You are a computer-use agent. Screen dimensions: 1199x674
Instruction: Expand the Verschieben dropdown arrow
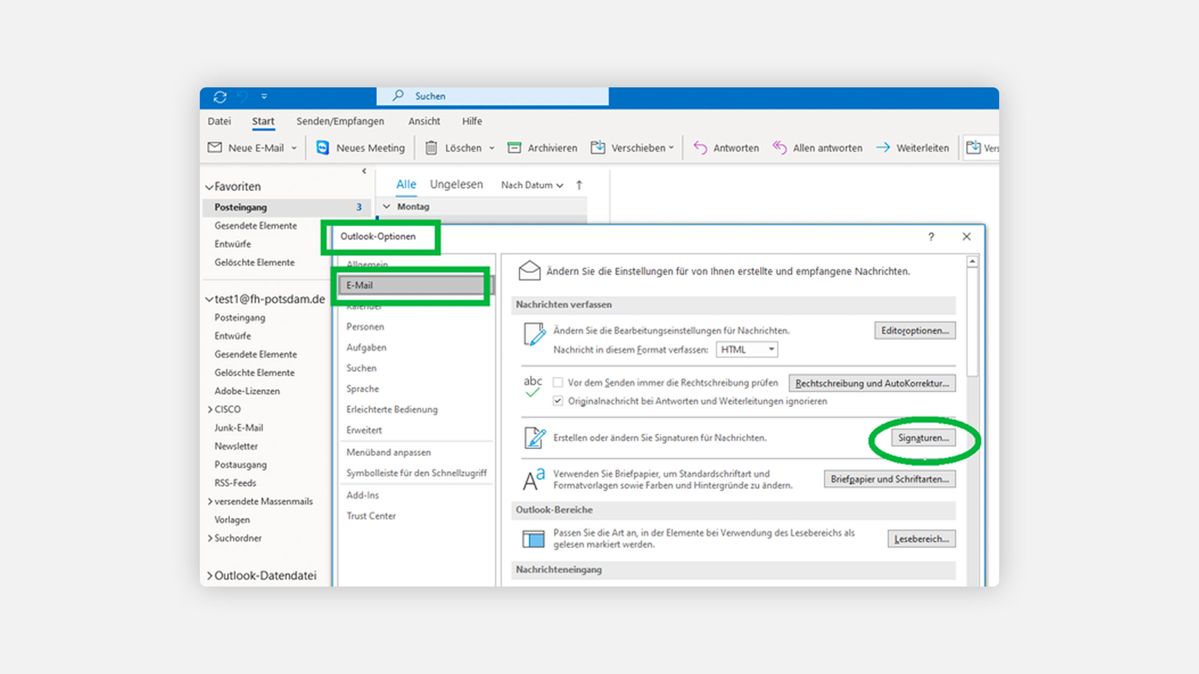(671, 148)
